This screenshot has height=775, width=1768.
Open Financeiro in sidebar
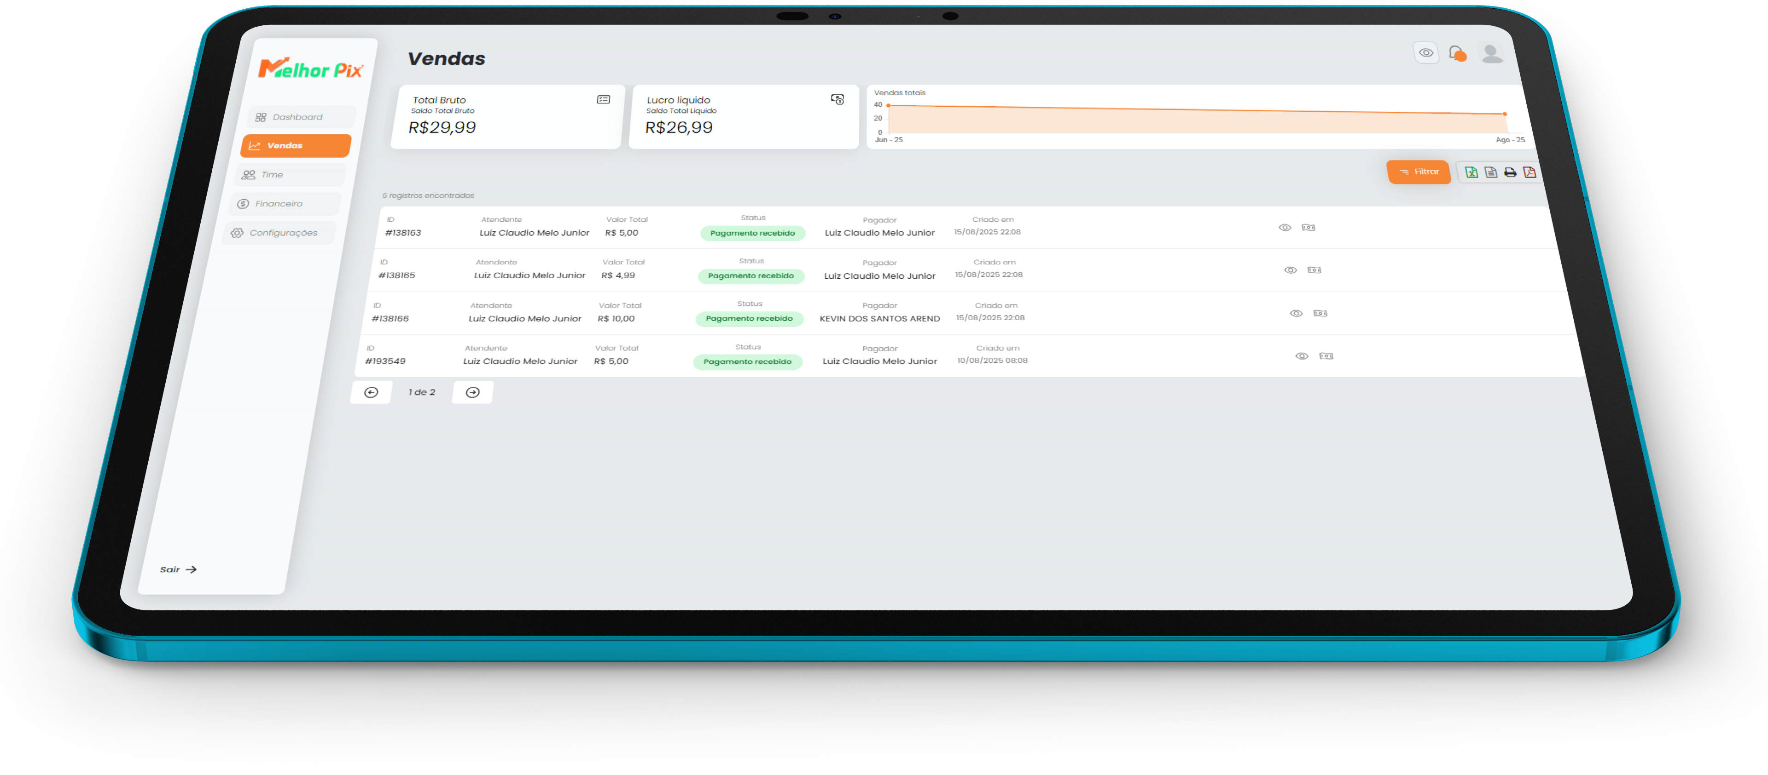click(x=279, y=204)
